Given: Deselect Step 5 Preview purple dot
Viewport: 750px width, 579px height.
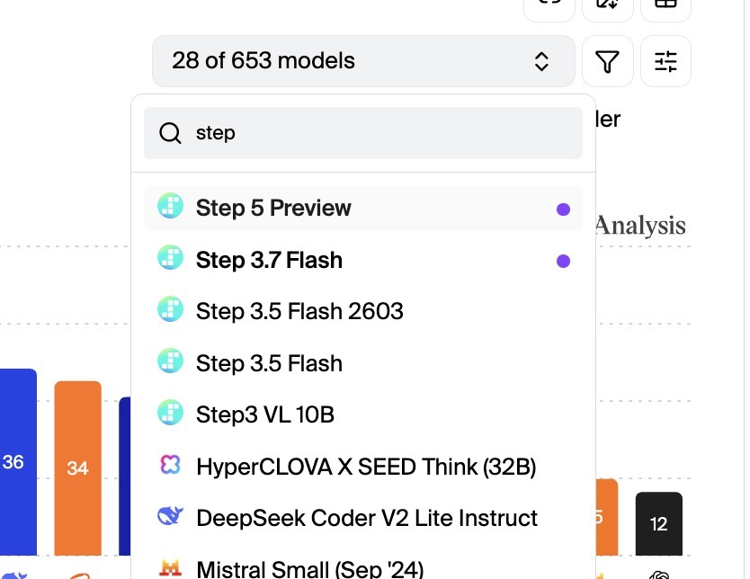Looking at the screenshot, I should click(x=564, y=209).
